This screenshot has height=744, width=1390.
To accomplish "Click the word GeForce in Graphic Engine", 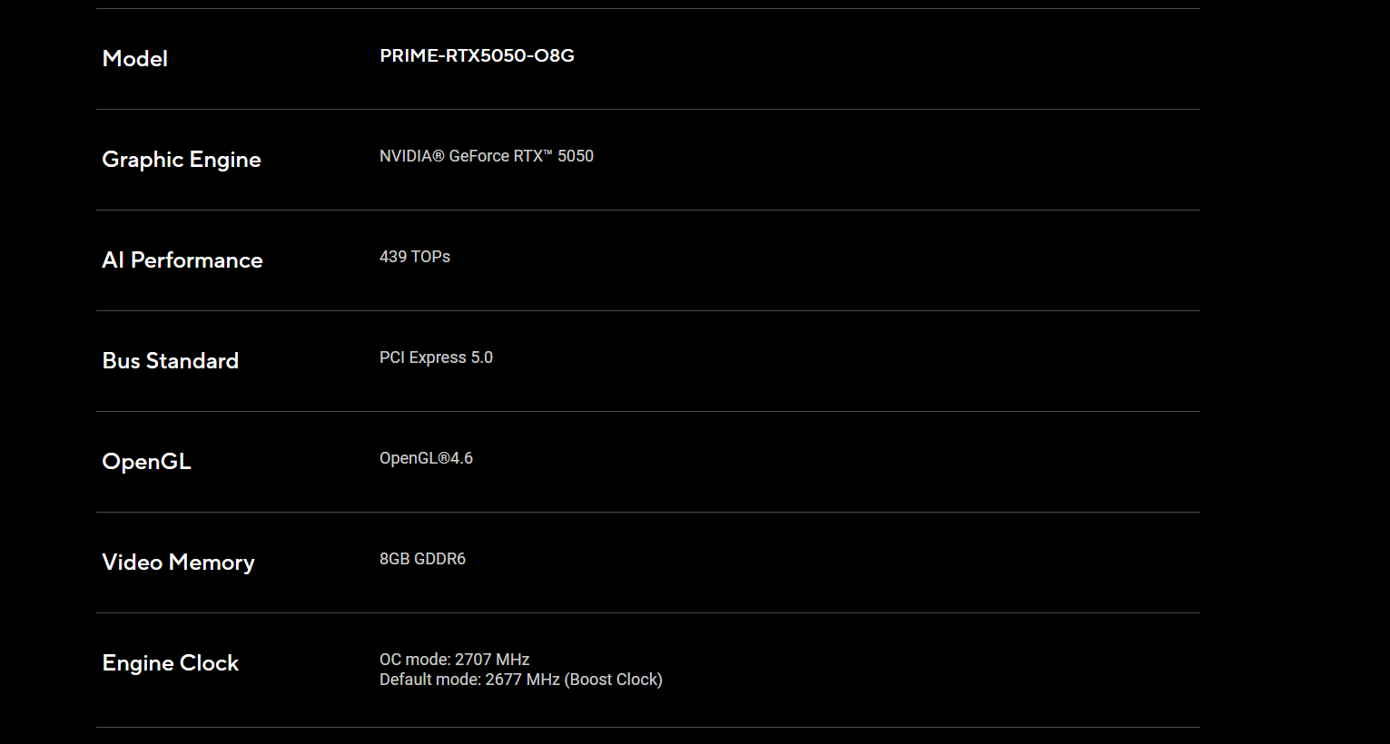I will [479, 156].
